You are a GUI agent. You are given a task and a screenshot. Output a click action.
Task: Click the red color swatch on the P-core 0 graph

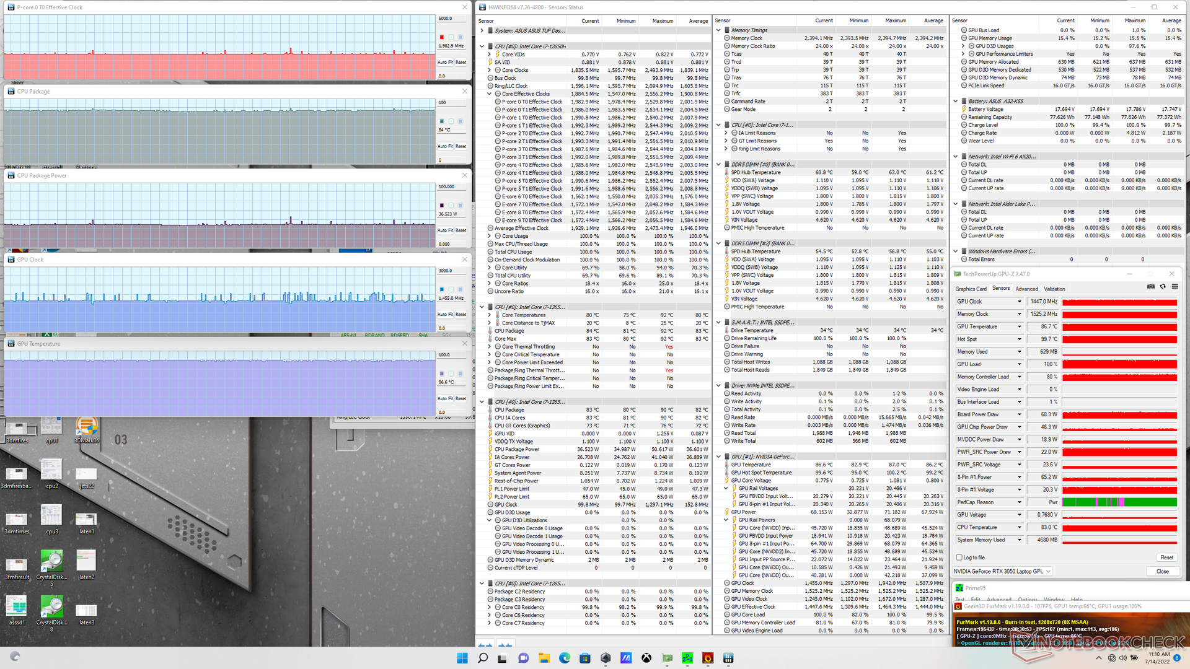442,37
